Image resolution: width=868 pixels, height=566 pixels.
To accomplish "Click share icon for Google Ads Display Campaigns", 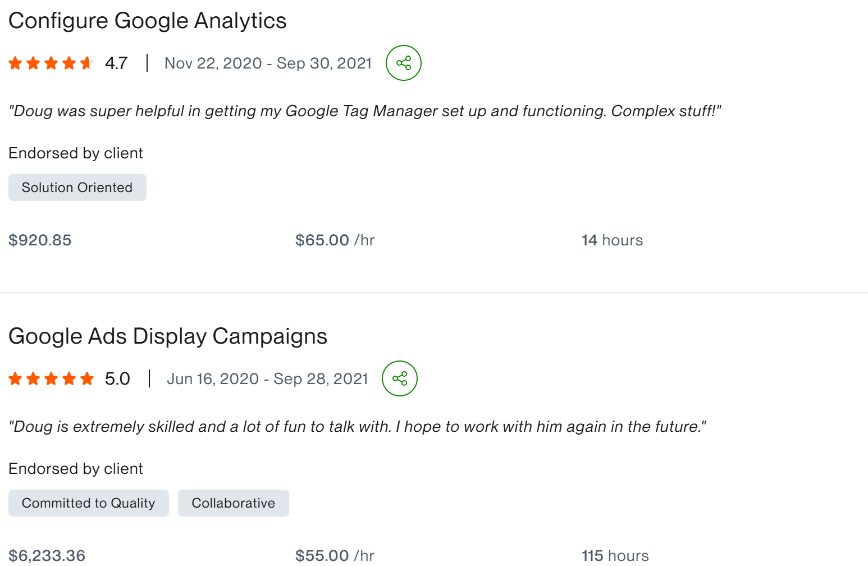I will [x=400, y=378].
